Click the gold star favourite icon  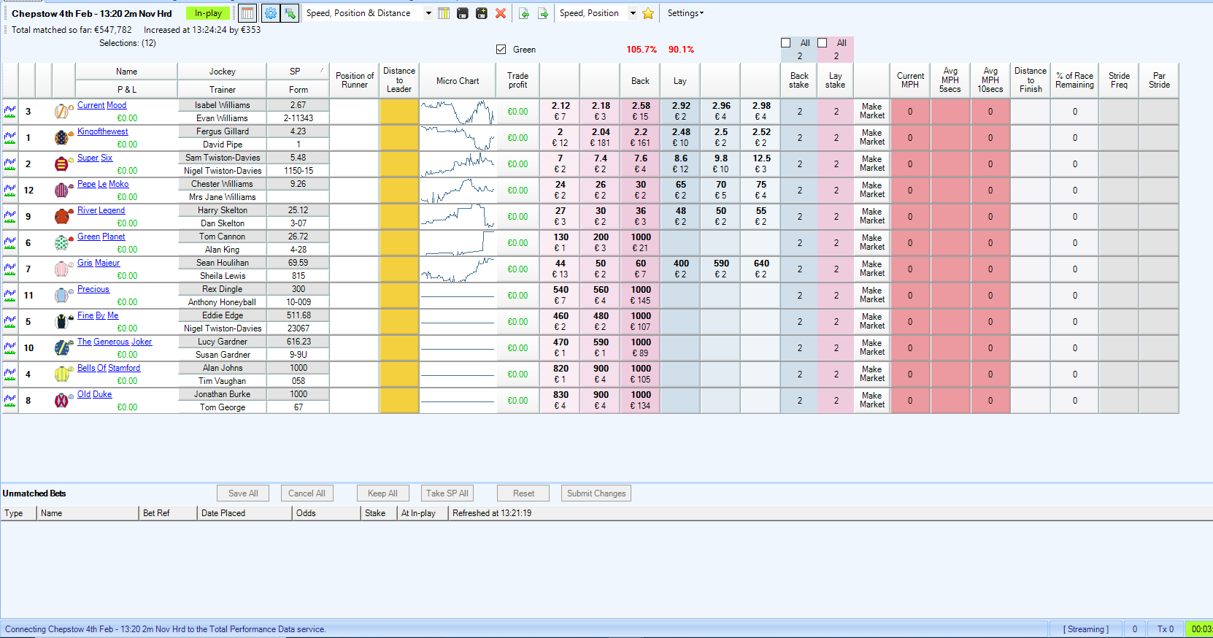pos(647,13)
